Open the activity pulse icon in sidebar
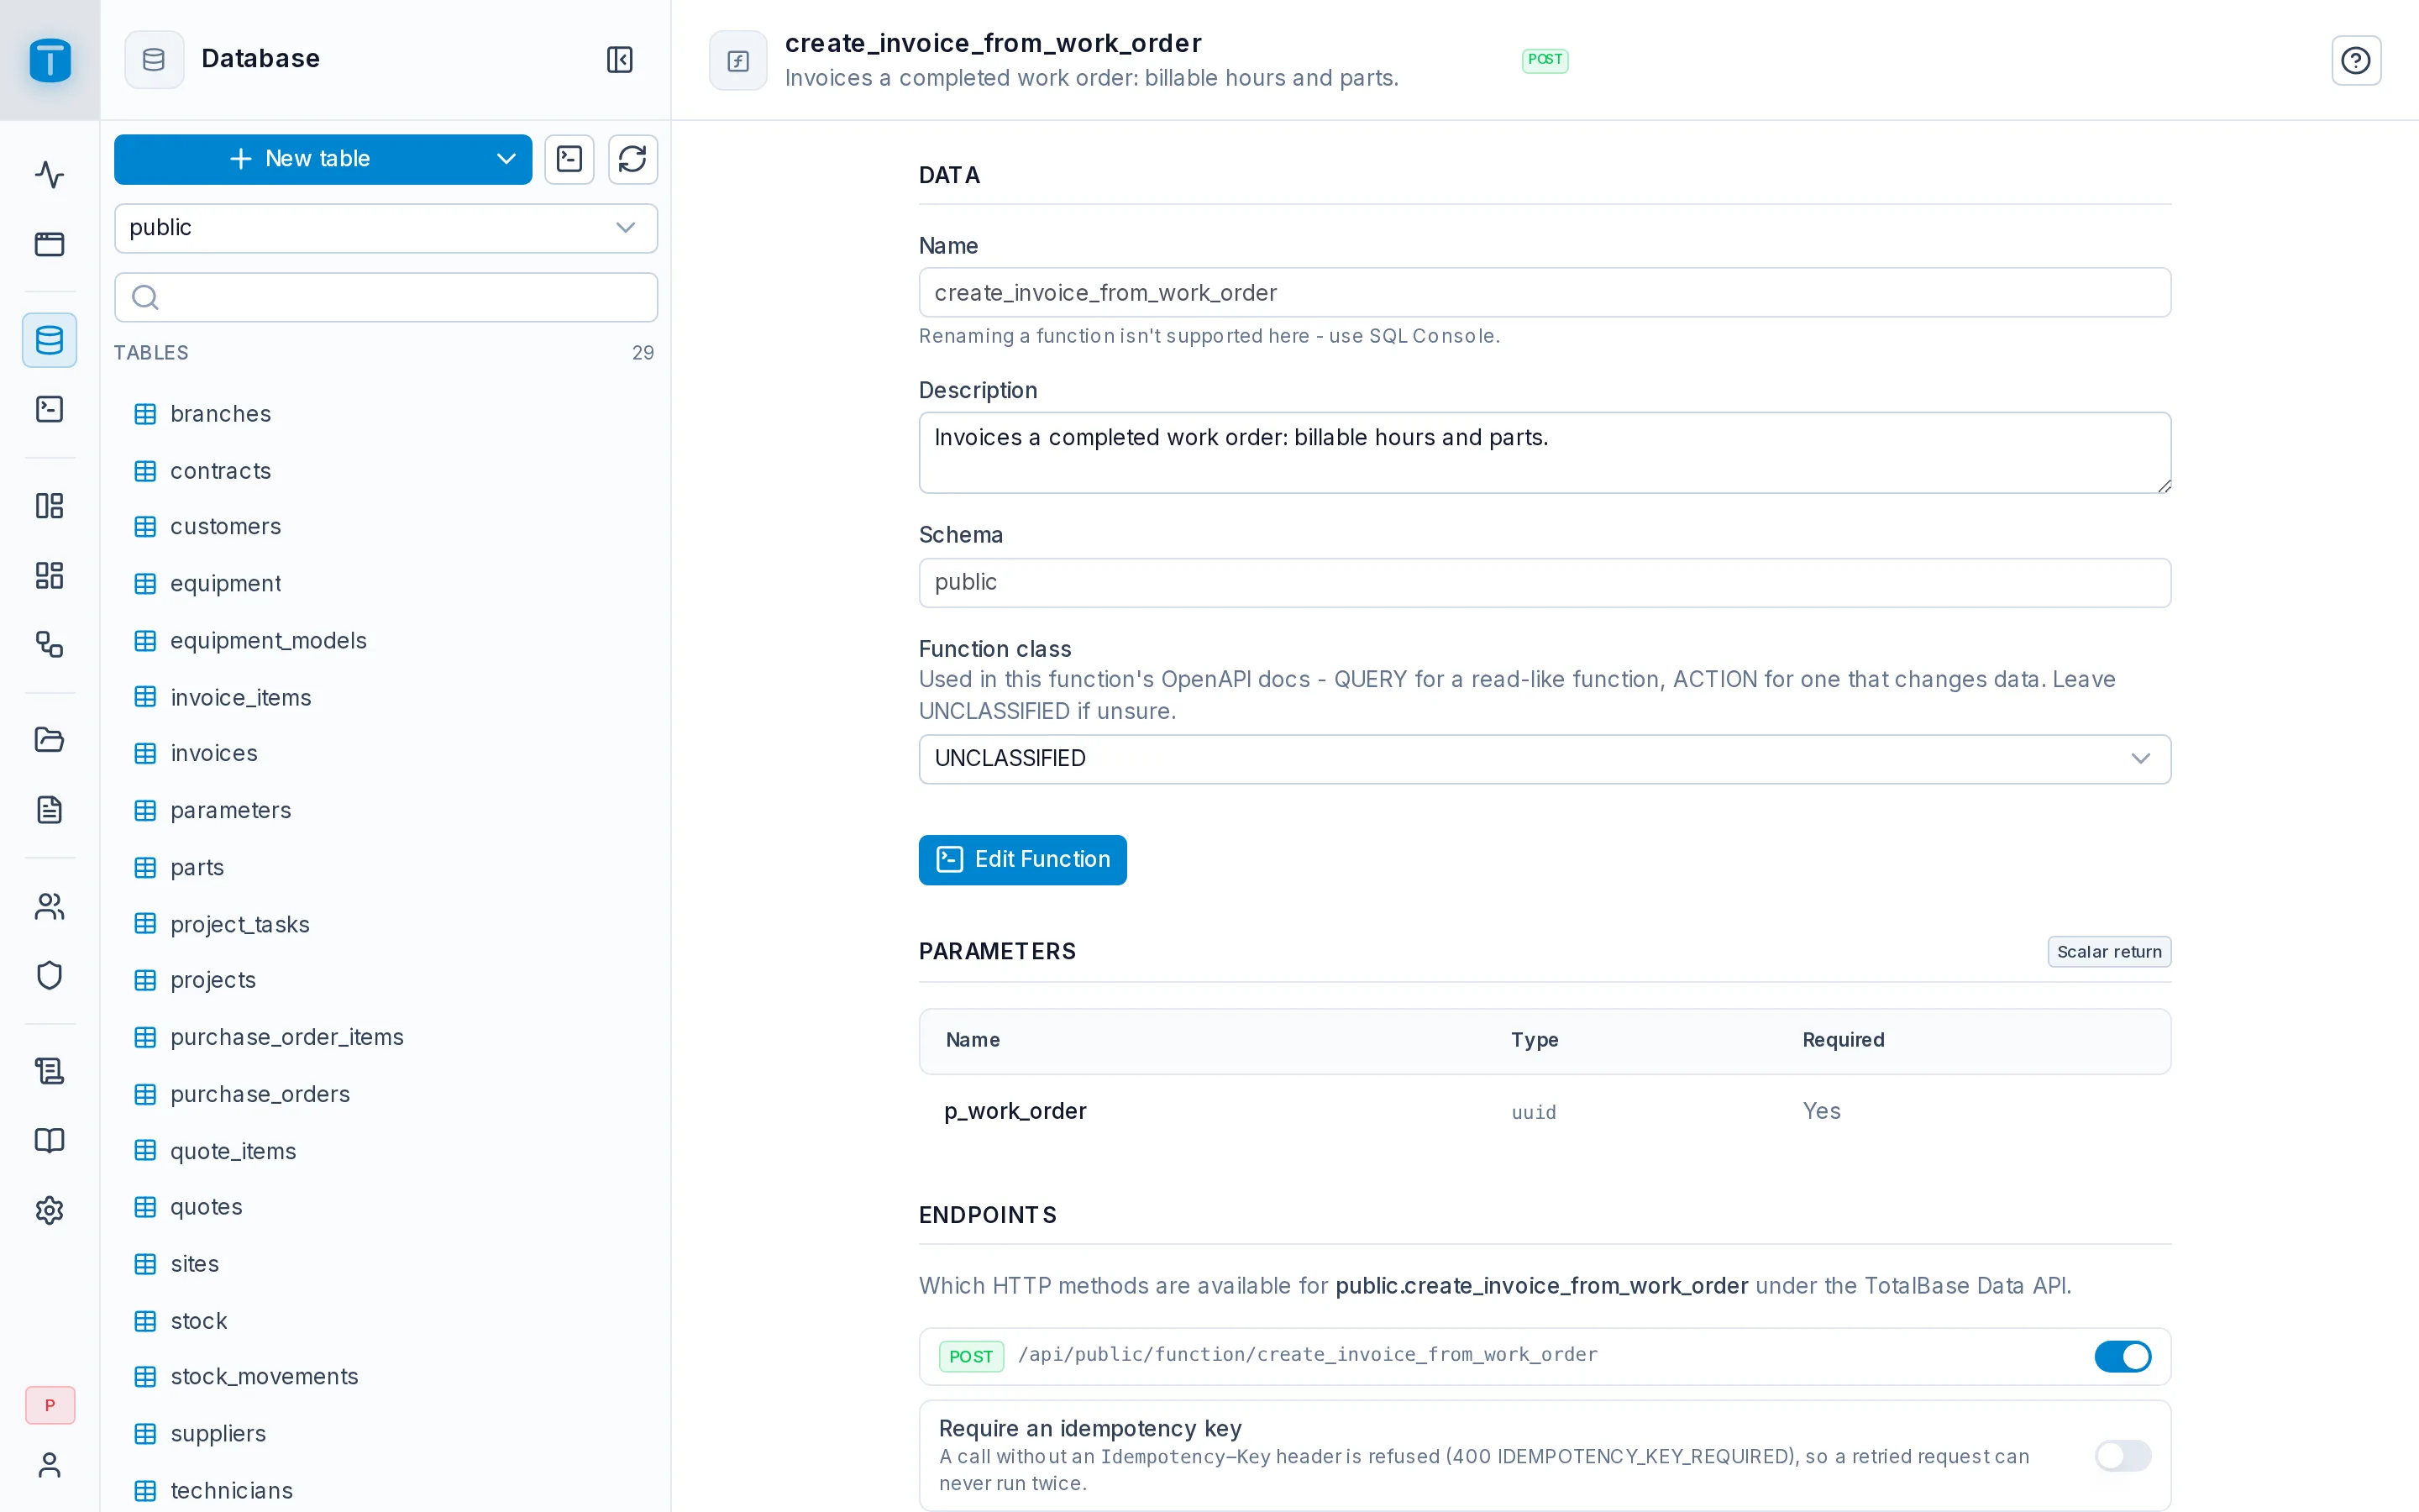Viewport: 2419px width, 1512px height. [x=50, y=175]
